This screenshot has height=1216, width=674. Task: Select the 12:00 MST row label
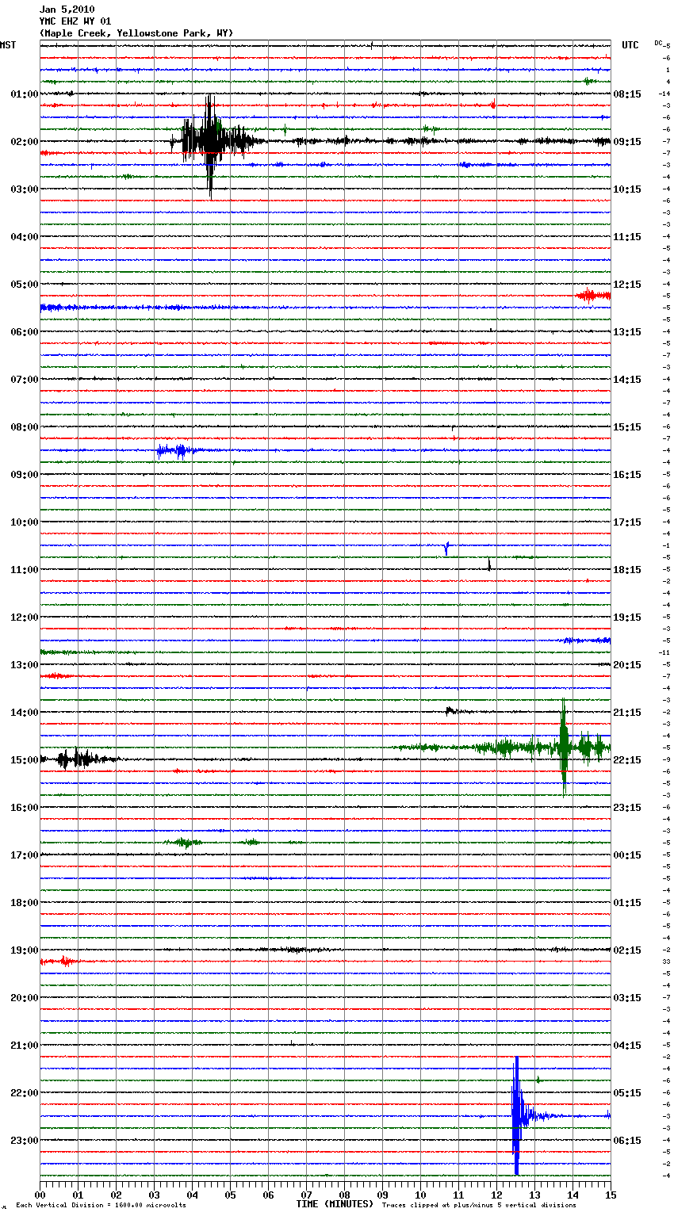[x=25, y=617]
